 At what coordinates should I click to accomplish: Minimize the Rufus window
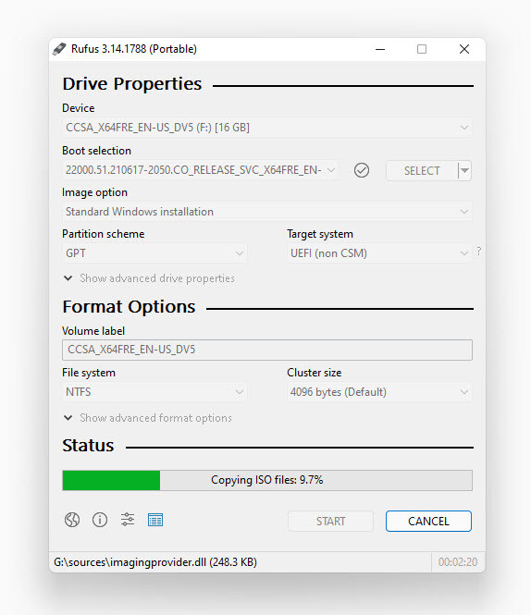pos(380,49)
